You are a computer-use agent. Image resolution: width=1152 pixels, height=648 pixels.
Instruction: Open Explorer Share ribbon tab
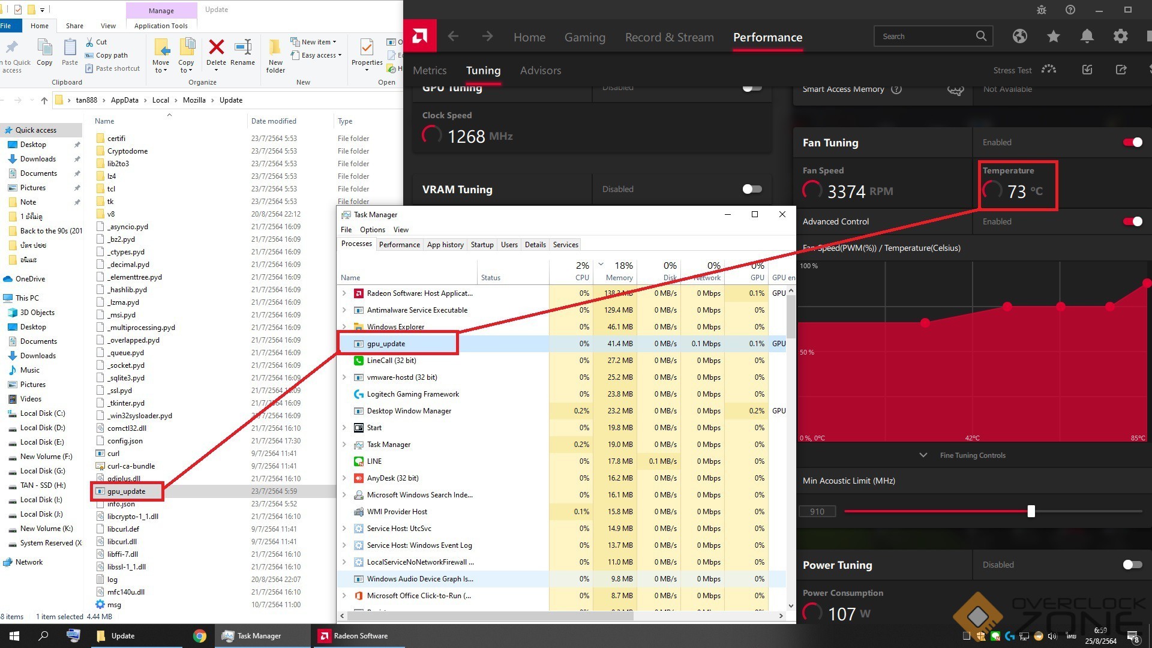click(x=74, y=26)
